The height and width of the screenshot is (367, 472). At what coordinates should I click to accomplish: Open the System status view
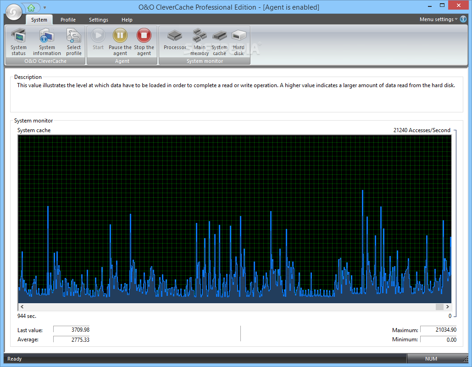pos(18,42)
